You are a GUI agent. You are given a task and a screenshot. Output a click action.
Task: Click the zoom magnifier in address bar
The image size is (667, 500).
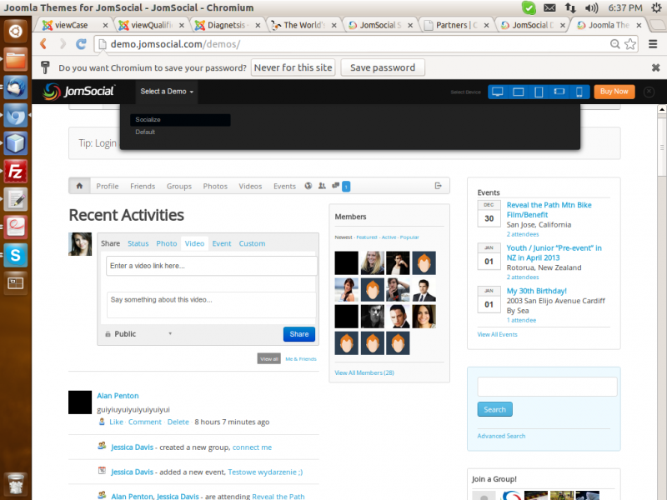point(614,44)
